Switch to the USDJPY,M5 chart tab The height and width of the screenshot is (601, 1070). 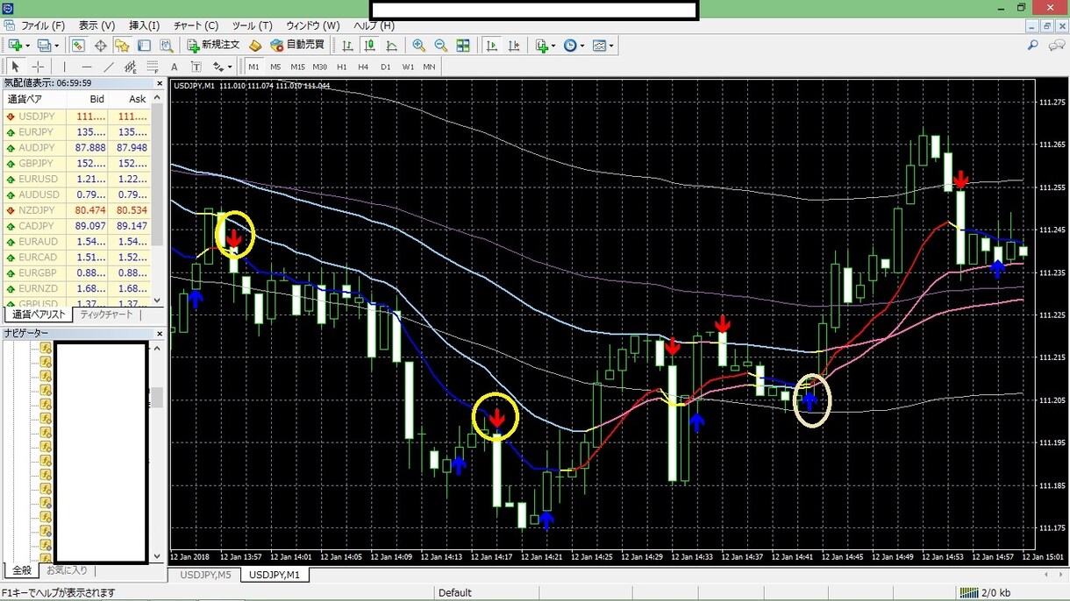pos(205,575)
